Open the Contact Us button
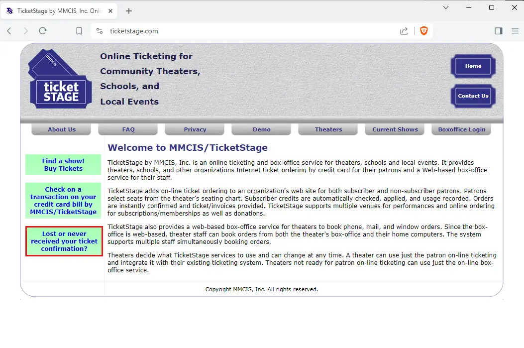The height and width of the screenshot is (348, 524). point(473,96)
